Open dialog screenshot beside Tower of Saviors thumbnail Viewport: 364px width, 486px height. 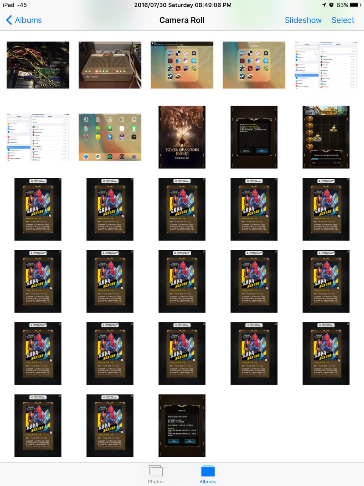click(x=254, y=137)
